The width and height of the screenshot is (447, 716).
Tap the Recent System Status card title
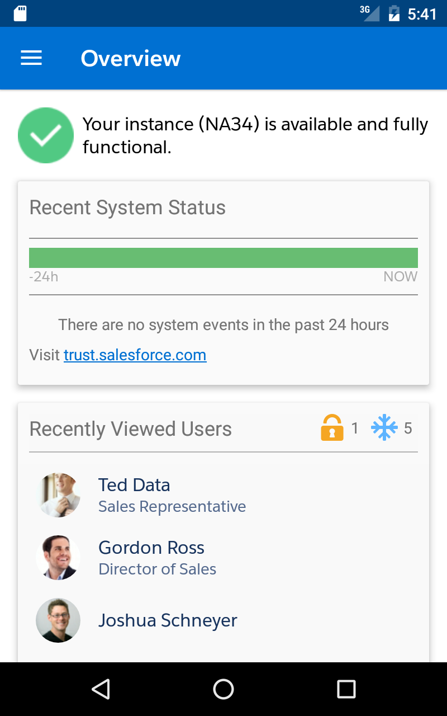[x=127, y=208]
